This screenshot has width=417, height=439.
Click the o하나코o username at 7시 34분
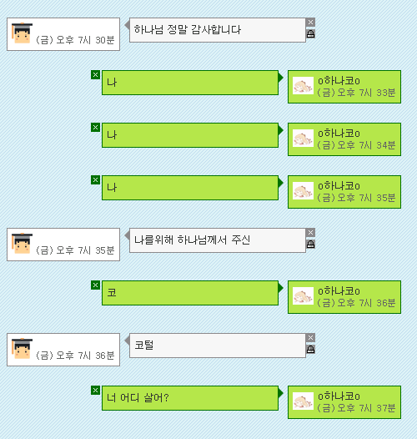pos(339,134)
